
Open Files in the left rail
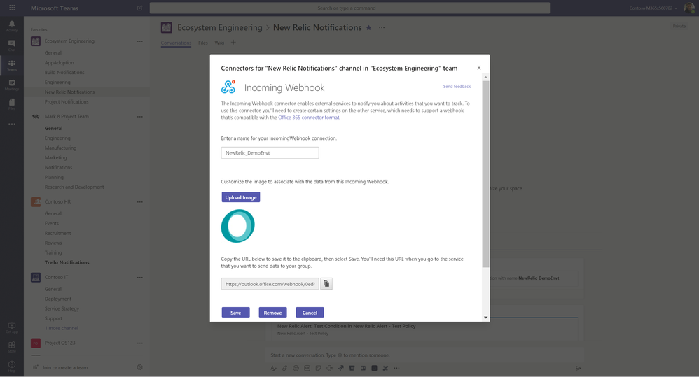[12, 104]
